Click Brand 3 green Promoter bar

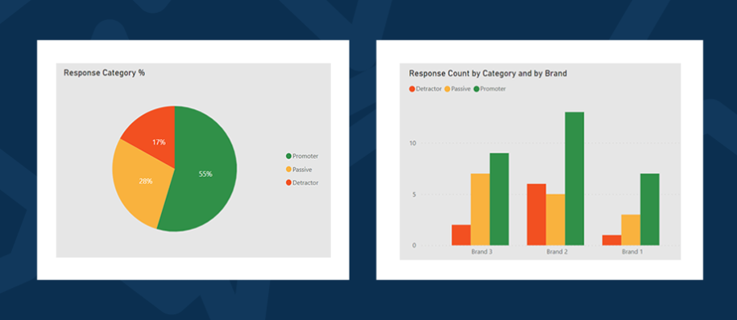pos(499,199)
